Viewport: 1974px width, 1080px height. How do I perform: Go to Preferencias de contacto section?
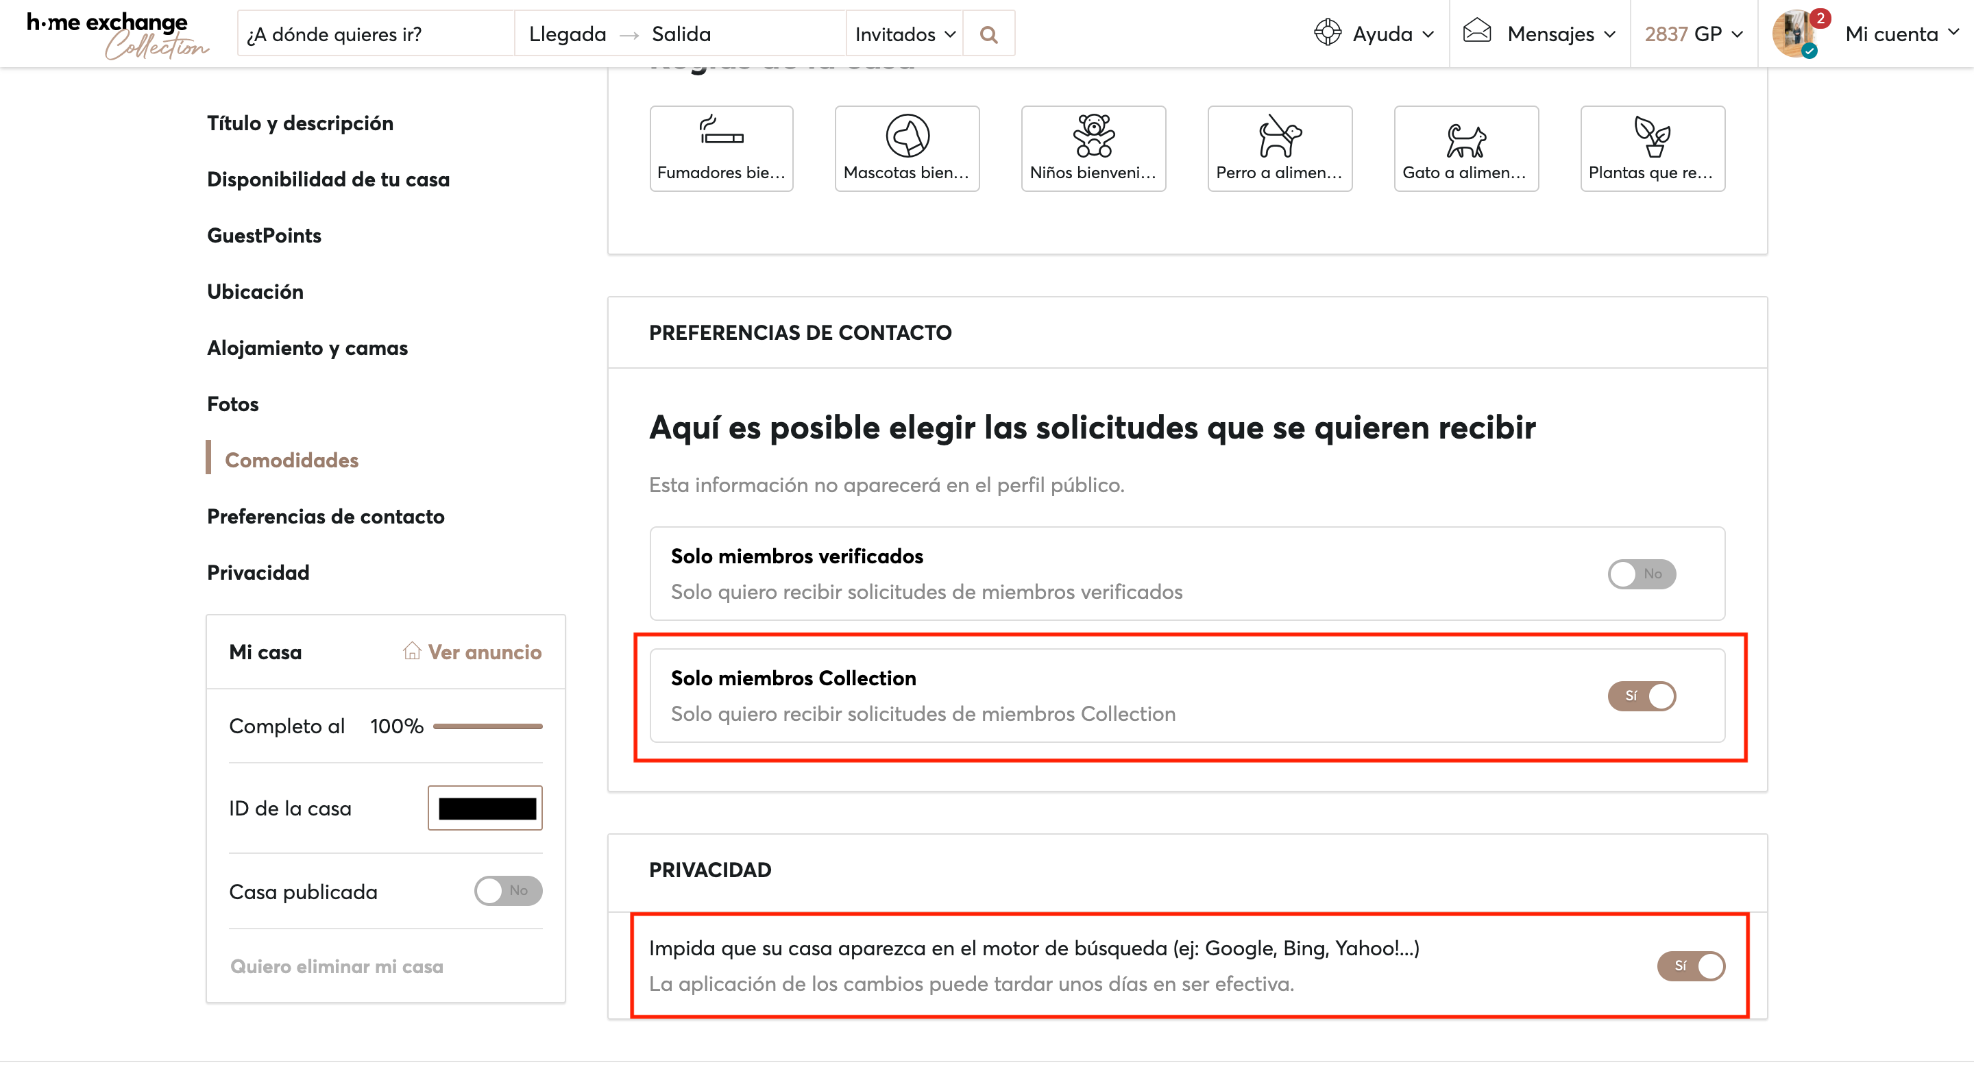[325, 516]
